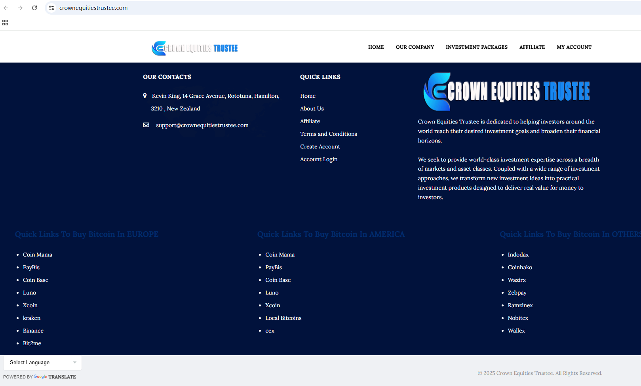Click 'Quick Links To Buy Bitcoin In AMERICA' heading
Viewport: 641px width, 386px height.
pyautogui.click(x=331, y=234)
